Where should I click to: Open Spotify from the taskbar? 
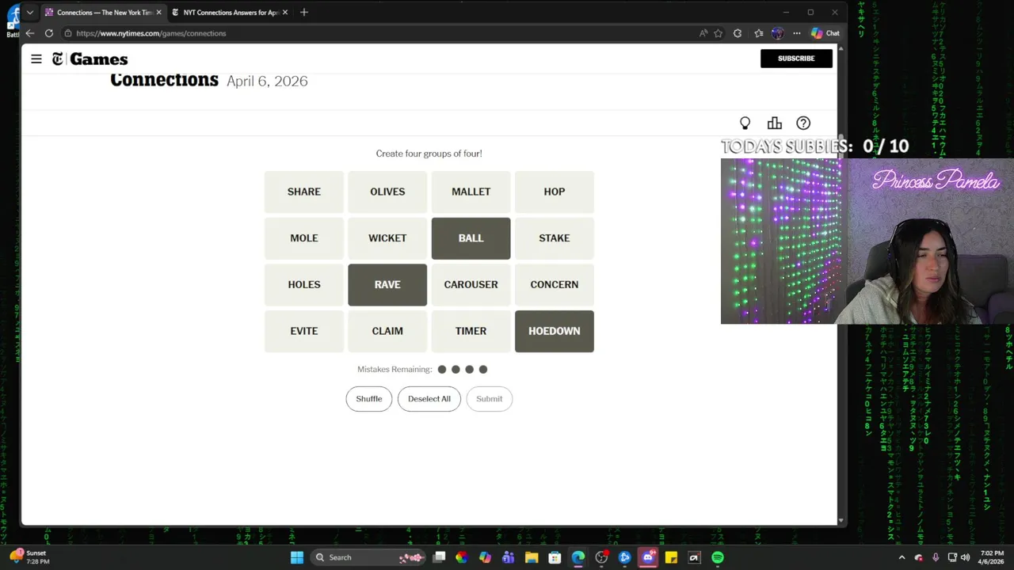[718, 557]
